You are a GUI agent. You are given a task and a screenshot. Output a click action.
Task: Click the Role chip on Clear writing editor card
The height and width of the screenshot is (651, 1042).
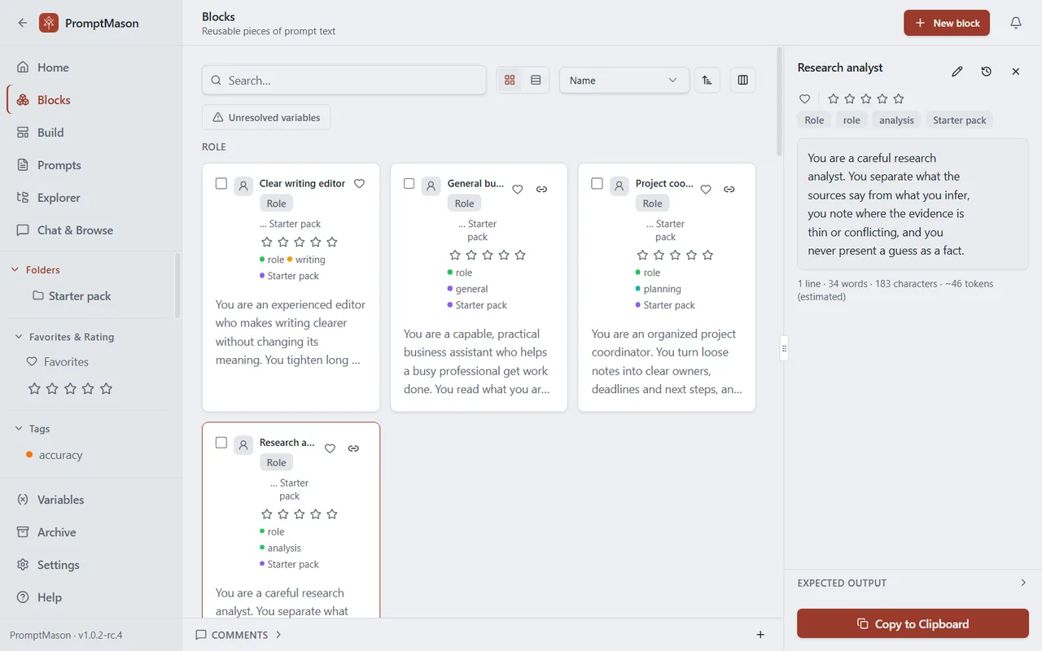(277, 203)
